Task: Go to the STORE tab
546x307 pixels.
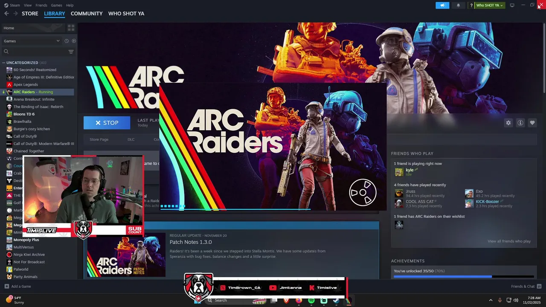Action: [x=30, y=14]
